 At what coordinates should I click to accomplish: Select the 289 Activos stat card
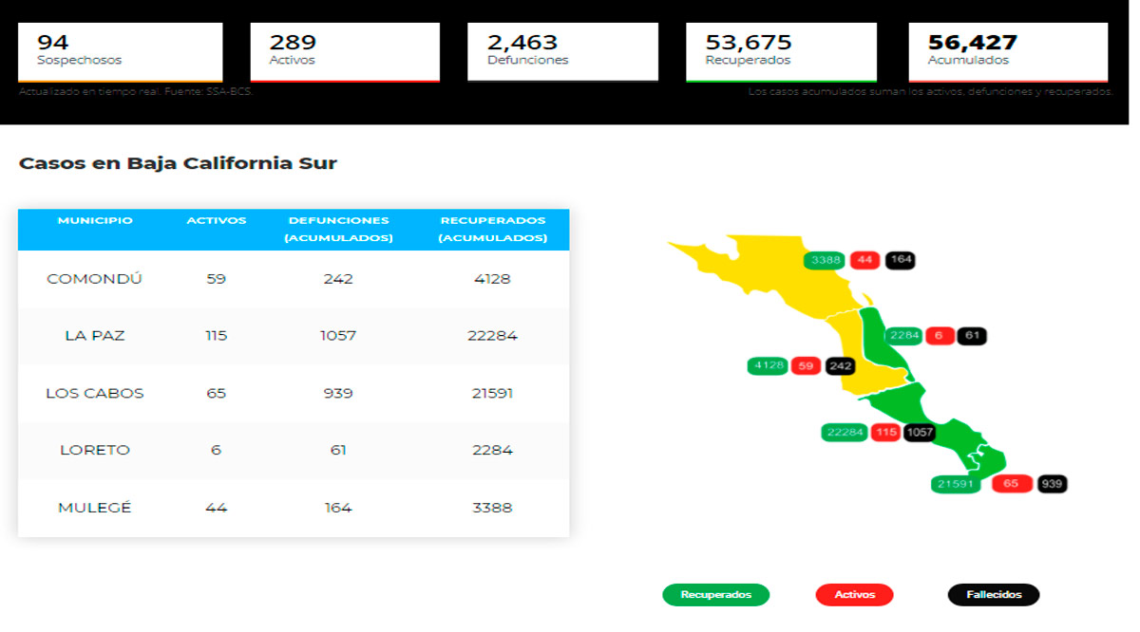[345, 52]
